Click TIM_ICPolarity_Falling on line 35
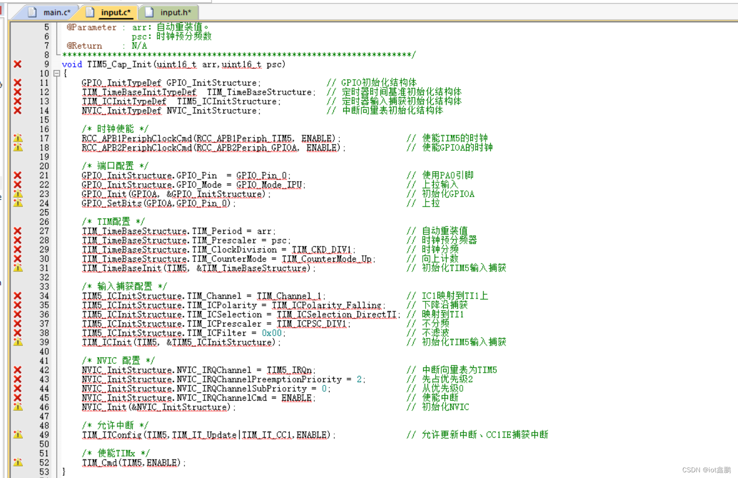This screenshot has width=738, height=478. (327, 305)
